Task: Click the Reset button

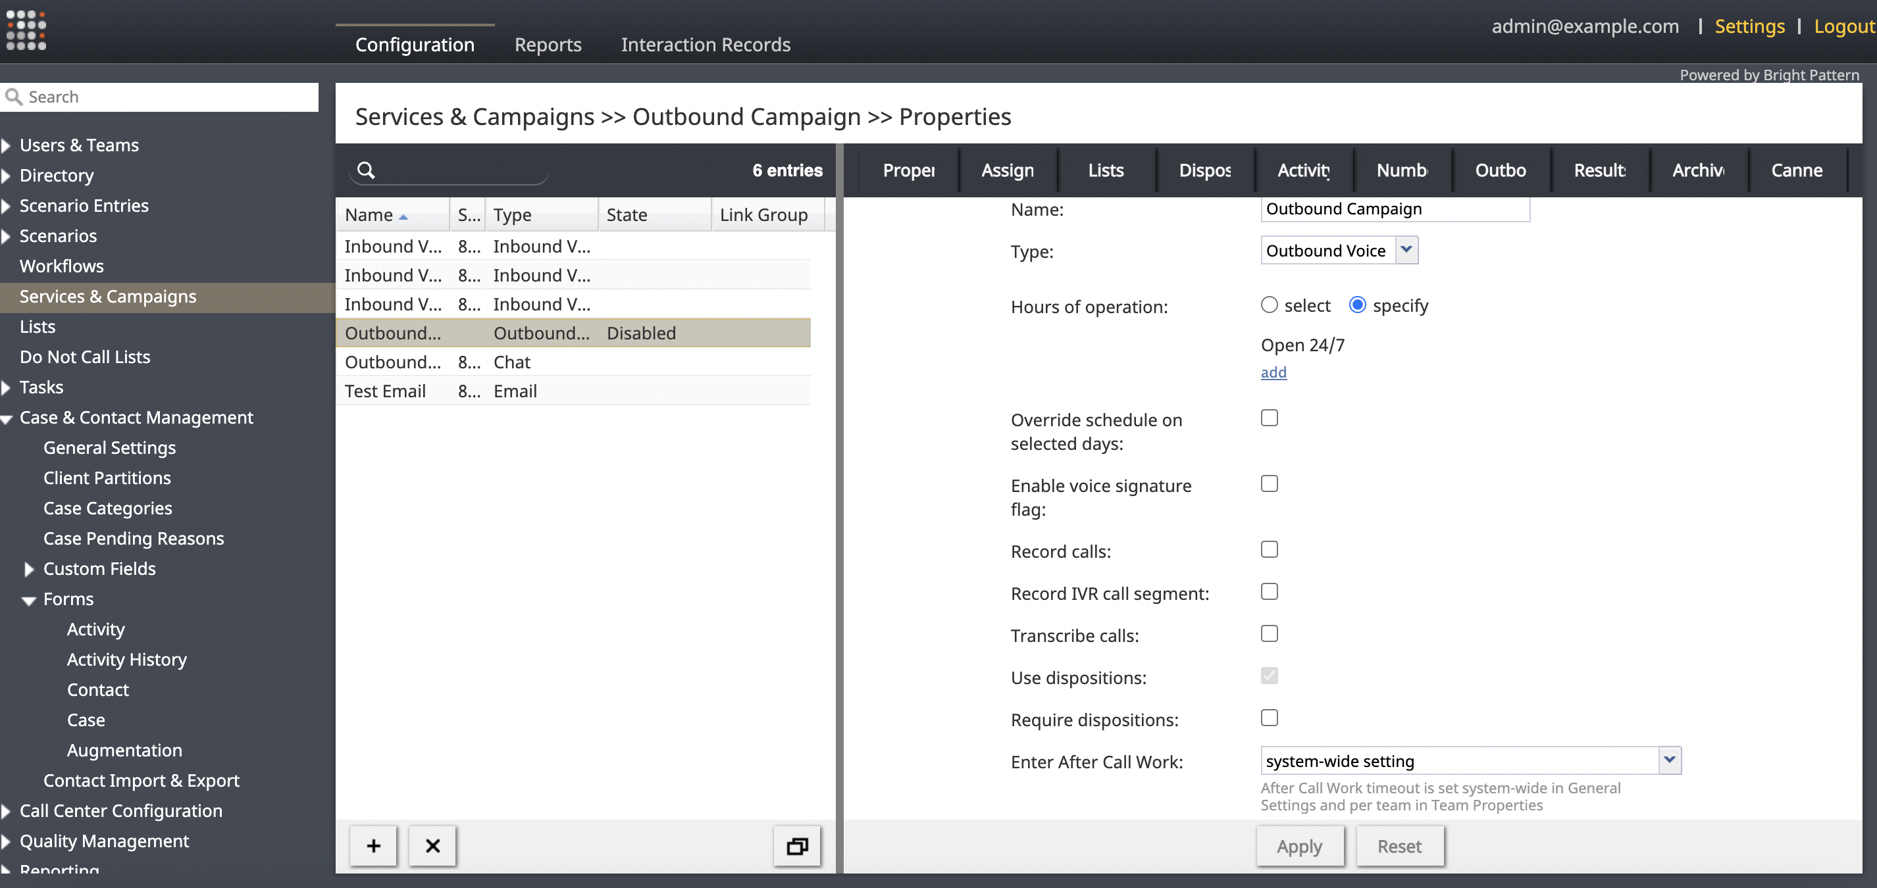Action: point(1400,846)
